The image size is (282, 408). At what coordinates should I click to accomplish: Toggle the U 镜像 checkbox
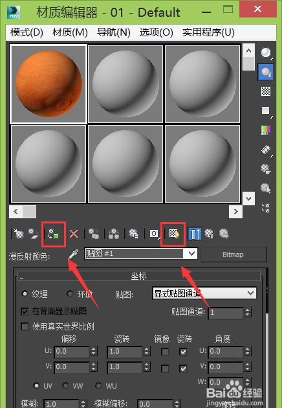click(165, 352)
